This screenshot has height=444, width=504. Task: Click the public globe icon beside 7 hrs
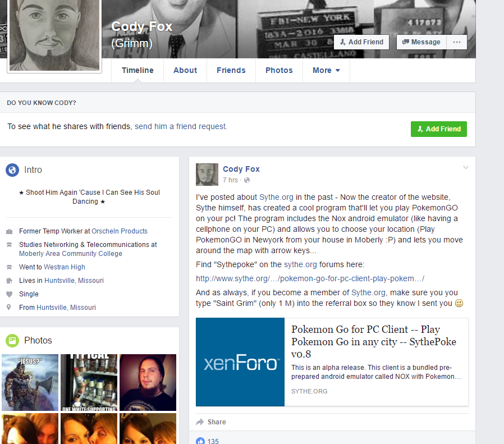pyautogui.click(x=247, y=180)
